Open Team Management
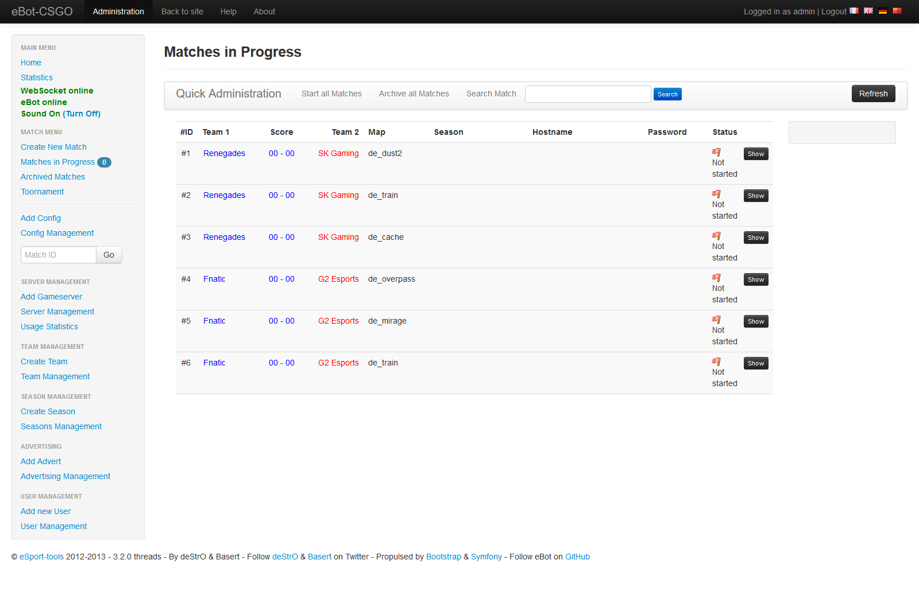Image resolution: width=919 pixels, height=591 pixels. click(x=55, y=376)
